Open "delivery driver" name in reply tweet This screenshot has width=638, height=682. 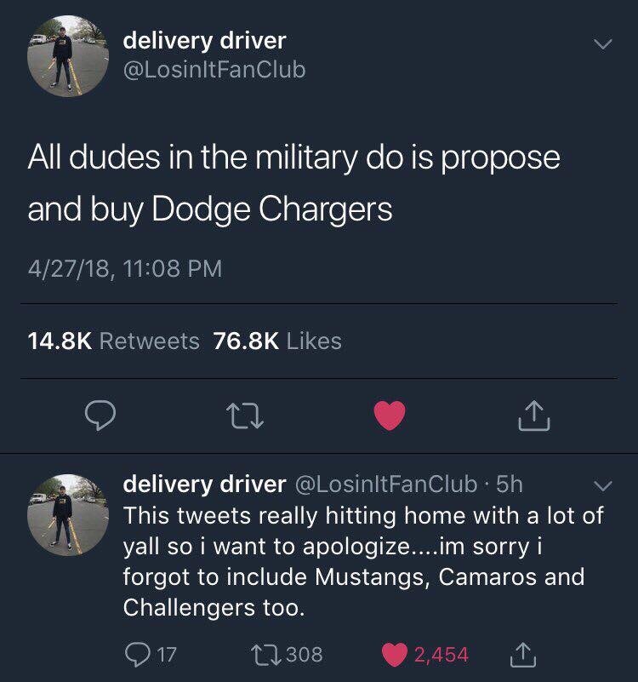click(205, 484)
